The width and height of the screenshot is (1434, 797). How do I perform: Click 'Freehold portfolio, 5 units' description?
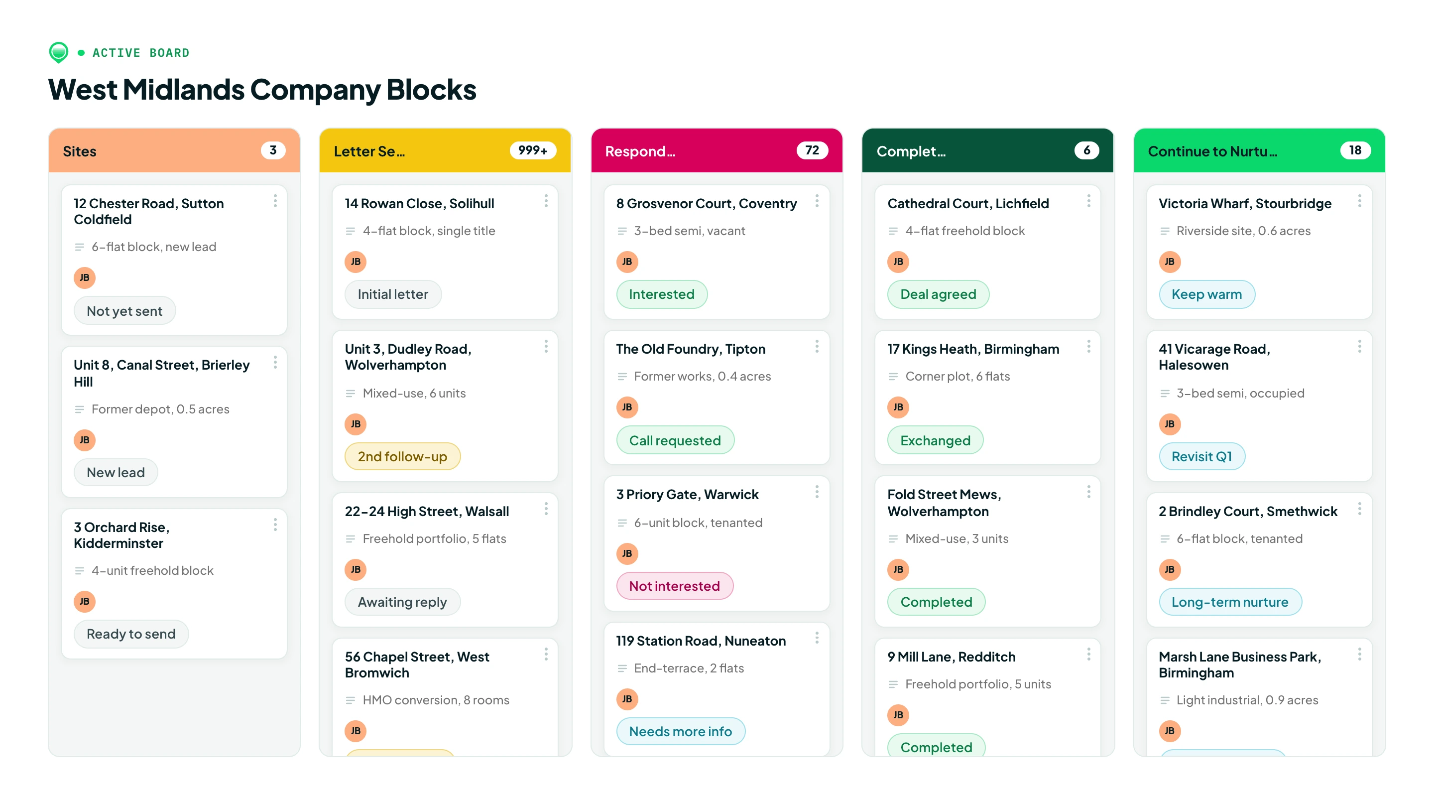978,683
